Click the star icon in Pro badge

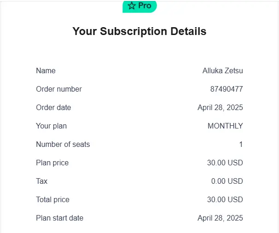click(132, 6)
